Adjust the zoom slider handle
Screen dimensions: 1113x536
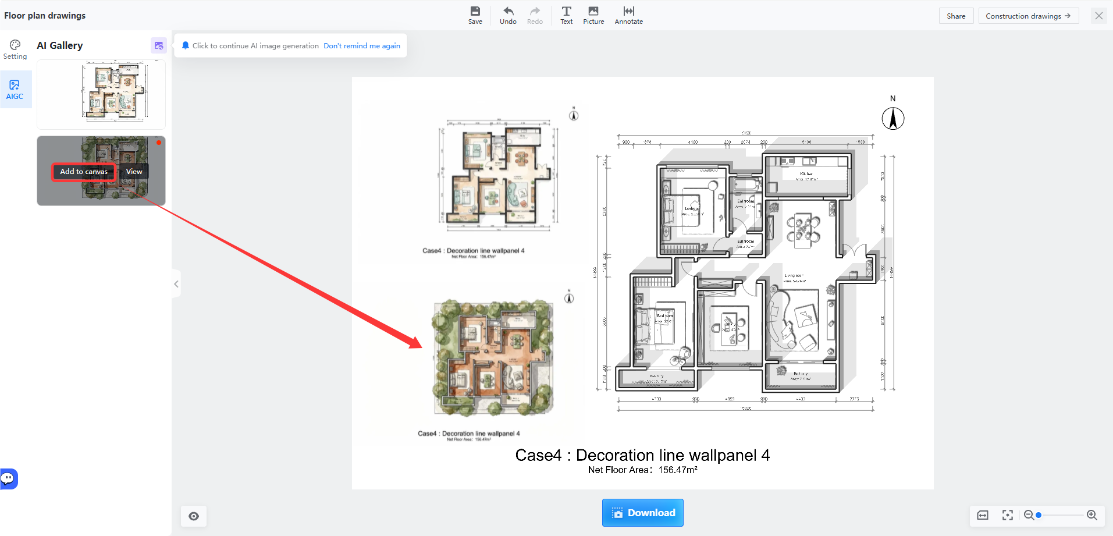[1039, 515]
